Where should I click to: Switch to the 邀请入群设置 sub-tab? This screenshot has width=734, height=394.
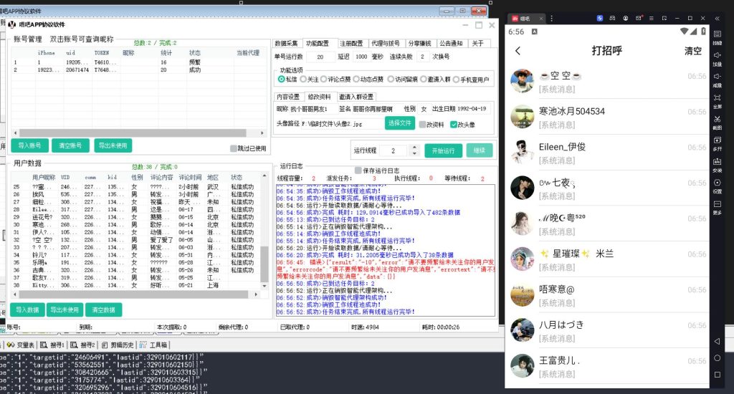tap(356, 97)
